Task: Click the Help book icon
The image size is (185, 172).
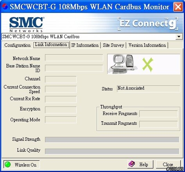Action: tap(132, 164)
